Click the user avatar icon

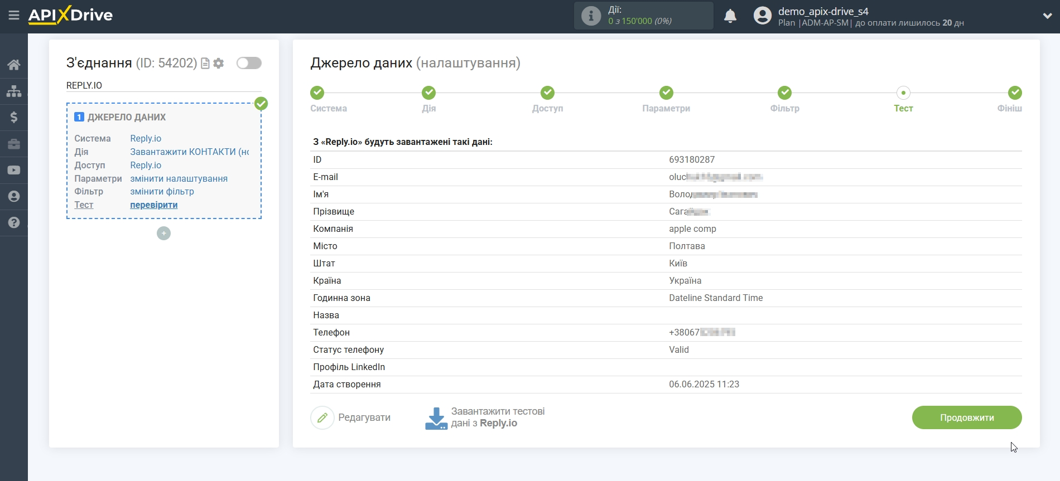pos(762,16)
